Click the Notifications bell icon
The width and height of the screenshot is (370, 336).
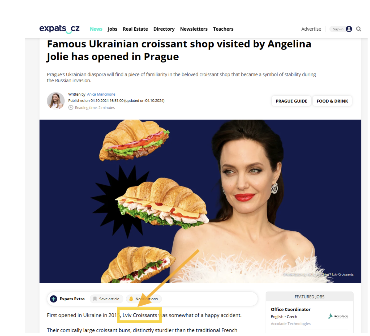pos(131,299)
